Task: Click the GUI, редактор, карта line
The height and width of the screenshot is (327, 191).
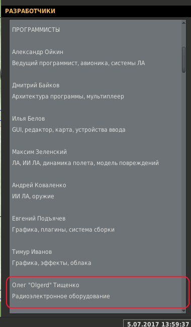Action: pyautogui.click(x=69, y=130)
